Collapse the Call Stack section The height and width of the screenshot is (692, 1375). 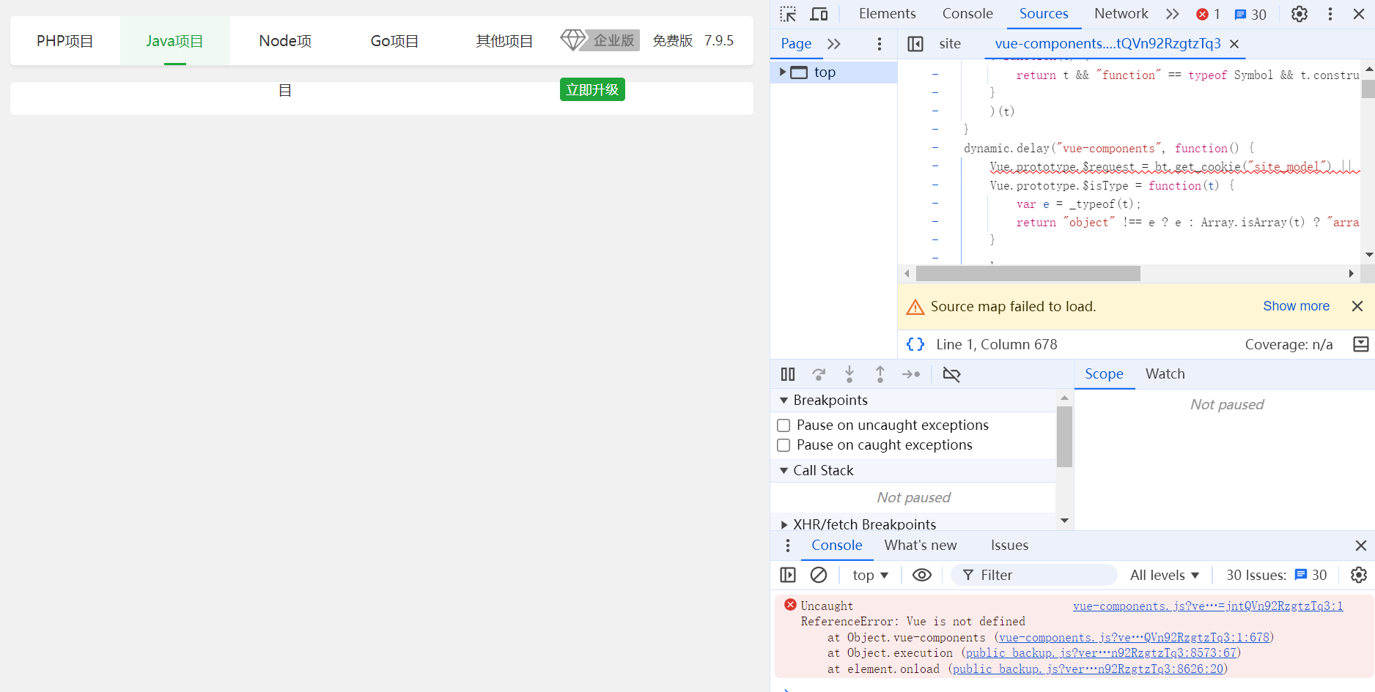coord(784,471)
